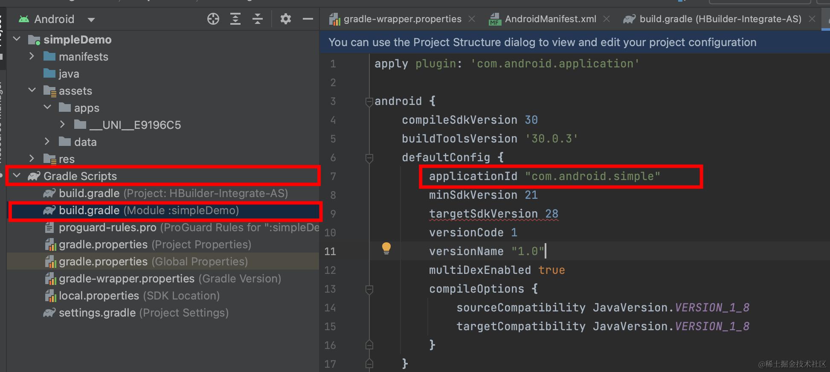The width and height of the screenshot is (830, 372).
Task: Click line number 1 in the gutter
Action: coord(333,64)
